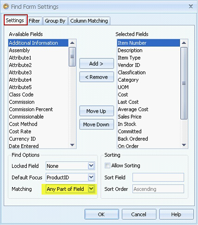This screenshot has width=198, height=225.
Task: Select Description in Selected Fields
Action: click(148, 50)
